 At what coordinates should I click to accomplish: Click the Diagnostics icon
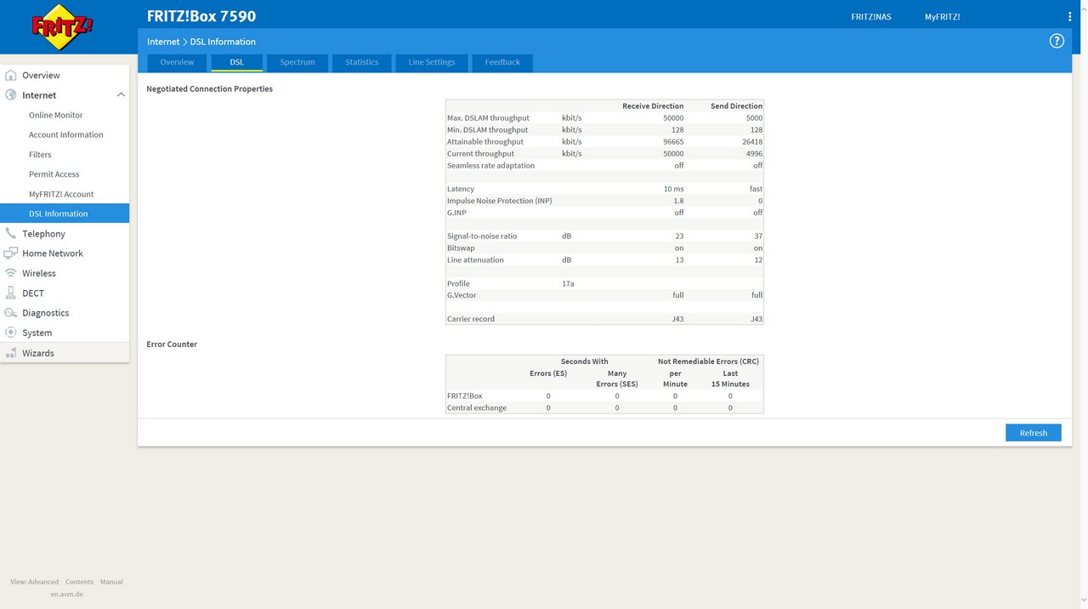pos(11,313)
